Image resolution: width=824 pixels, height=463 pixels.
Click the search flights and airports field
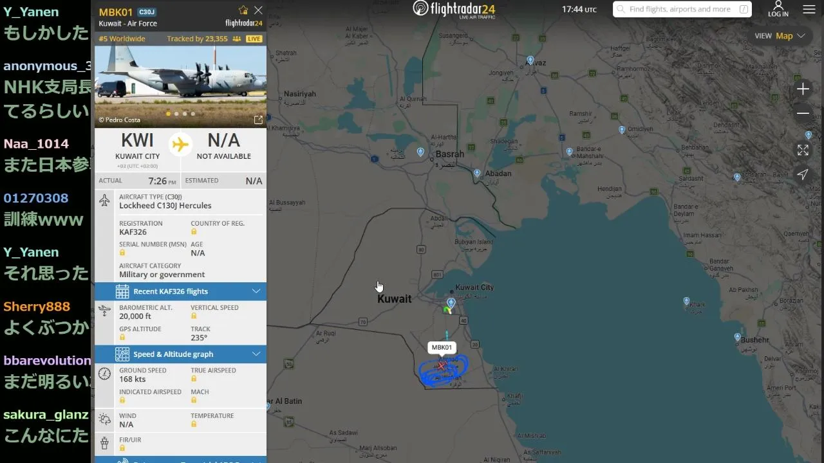pyautogui.click(x=682, y=9)
